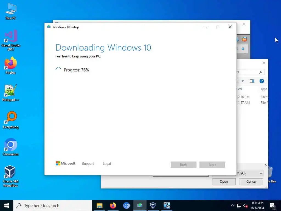
Task: Click the search magnifier in file dialog
Action: pos(261,72)
